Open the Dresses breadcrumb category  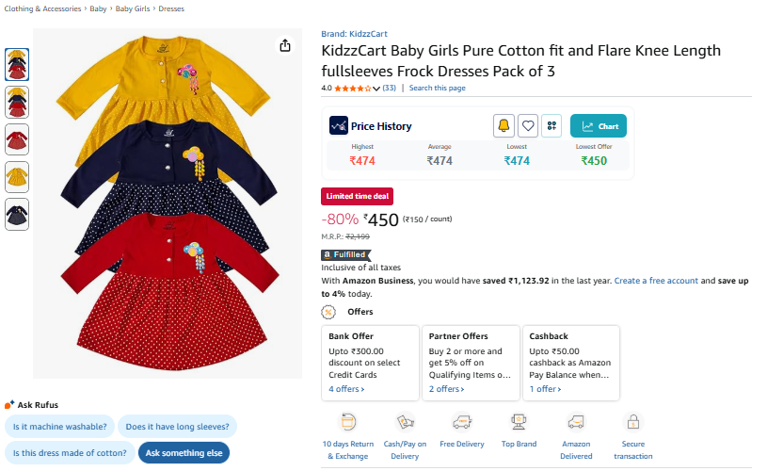coord(171,8)
